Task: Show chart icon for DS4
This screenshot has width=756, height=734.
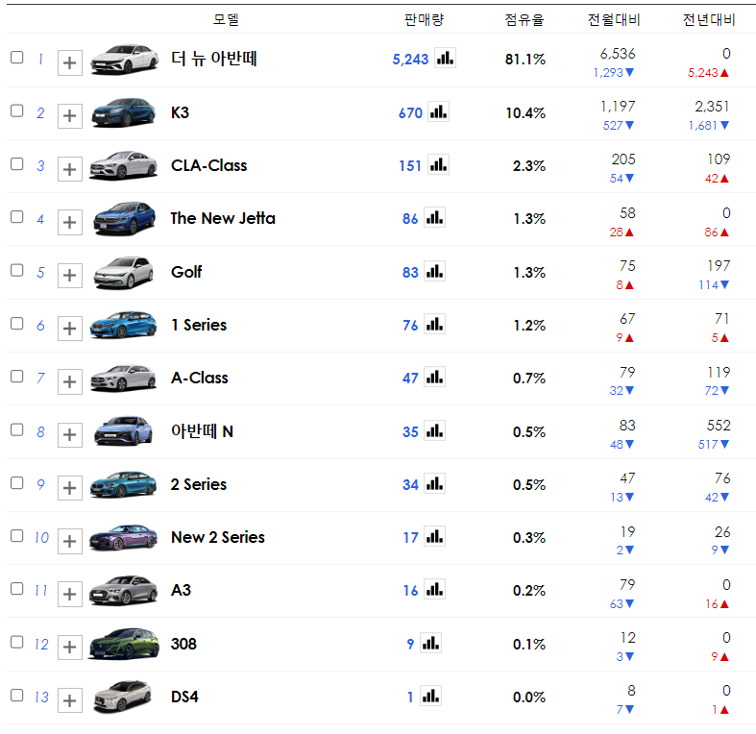Action: (x=430, y=697)
